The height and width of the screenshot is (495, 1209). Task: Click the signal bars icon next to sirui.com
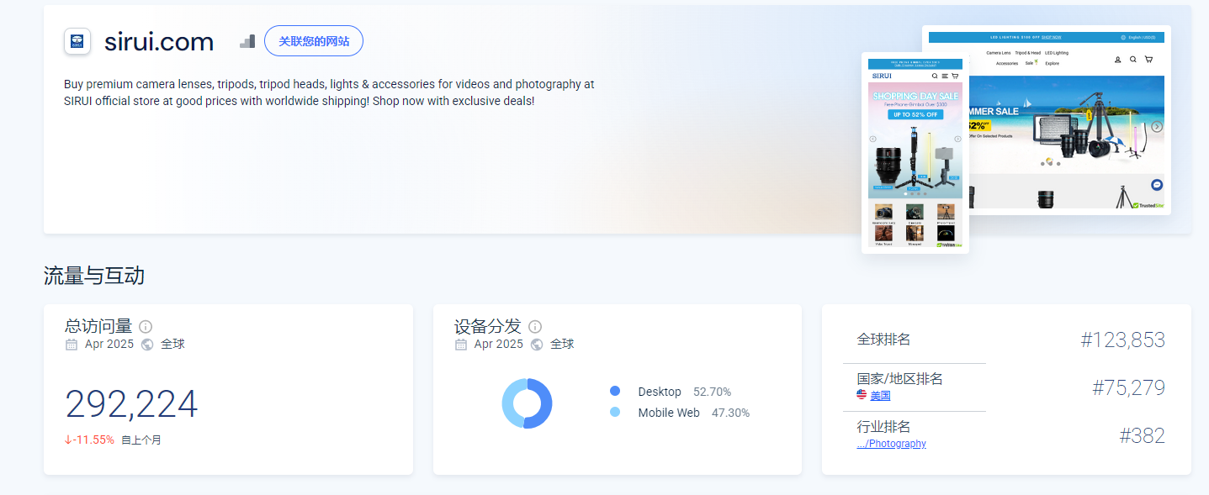click(247, 41)
